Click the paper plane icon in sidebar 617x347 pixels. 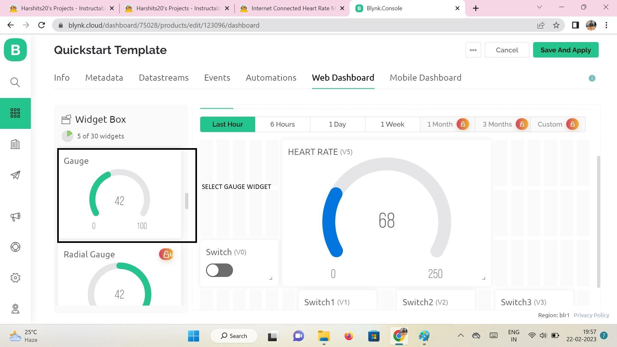tap(15, 175)
